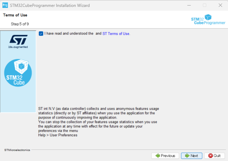Screen dimensions: 228x161
Task: Click the STMicroelectronics footer label
Action: [17, 150]
